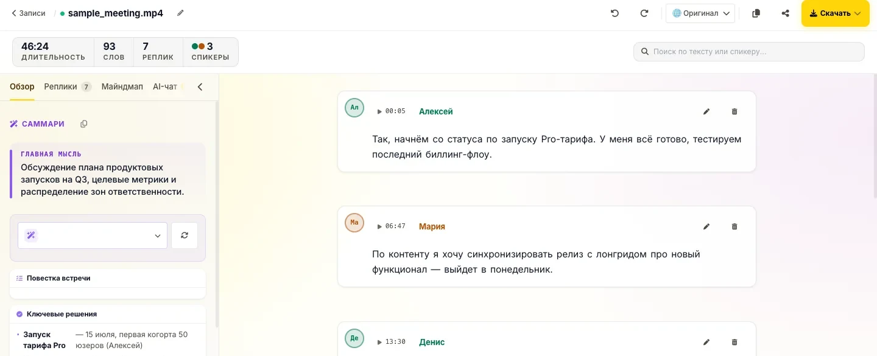Open the summary template dropdown

[x=93, y=236]
